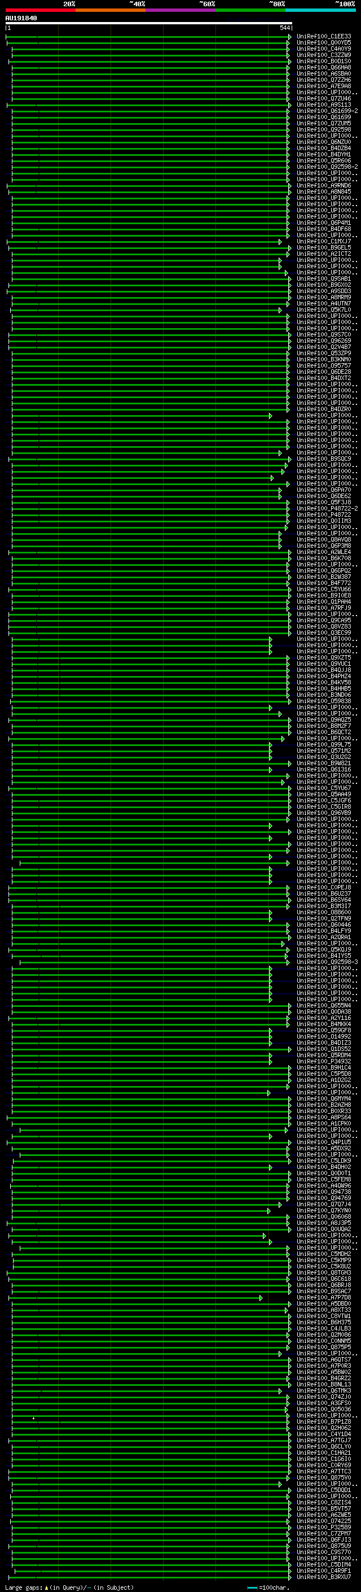361x1592 pixels.
Task: Select the UniRef100_B9W821 label
Action: tap(323, 764)
